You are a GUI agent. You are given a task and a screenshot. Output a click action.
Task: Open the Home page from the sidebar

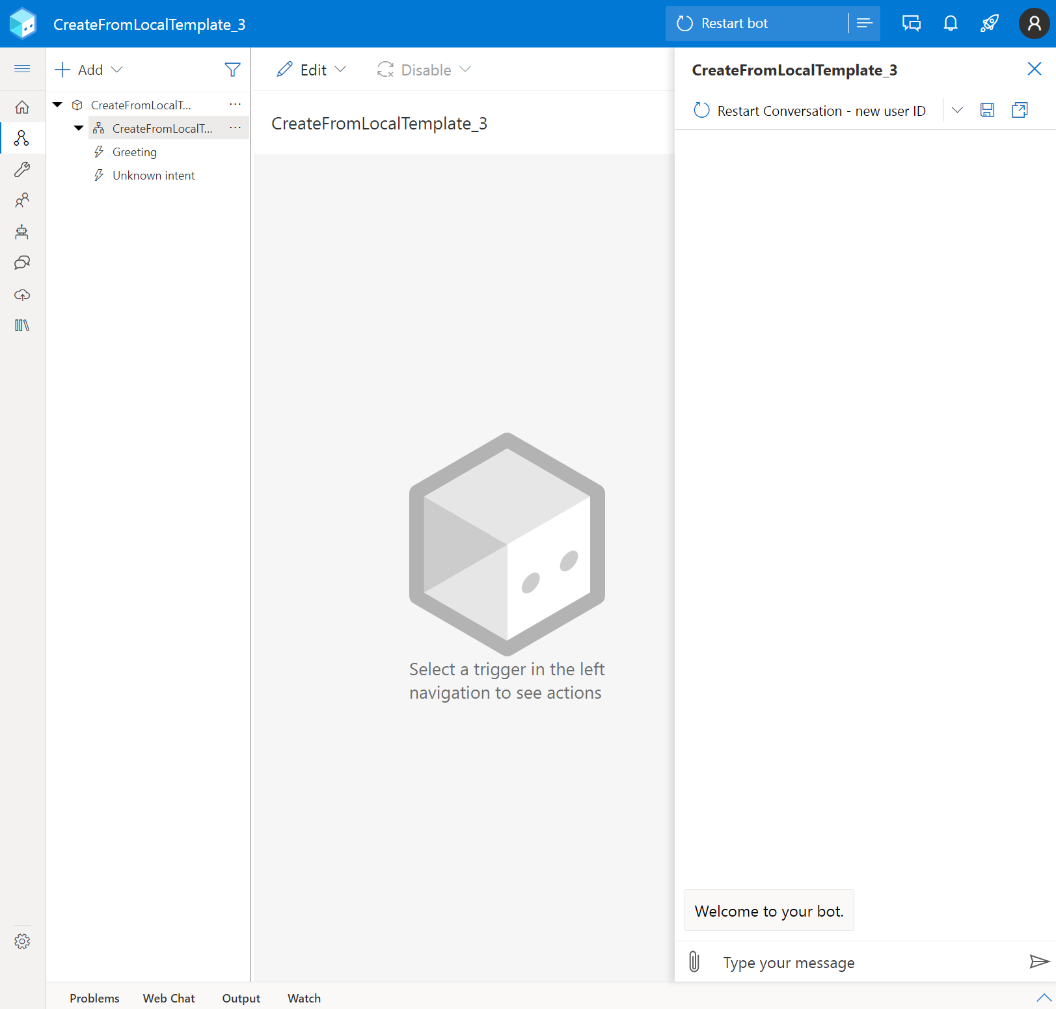22,107
